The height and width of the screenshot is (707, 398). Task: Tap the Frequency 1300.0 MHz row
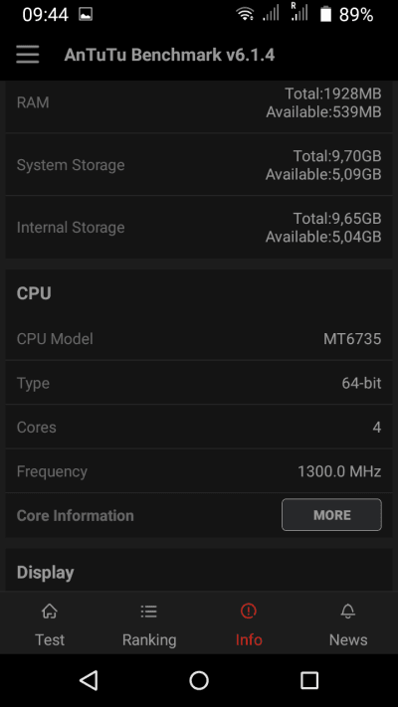pyautogui.click(x=199, y=471)
